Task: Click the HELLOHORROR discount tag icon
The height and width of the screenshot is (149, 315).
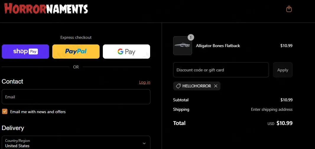Action: tap(178, 86)
